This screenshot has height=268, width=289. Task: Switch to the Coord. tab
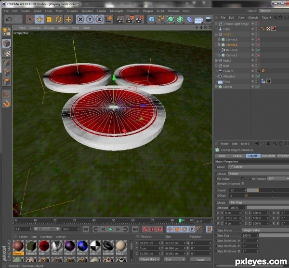pyautogui.click(x=237, y=156)
